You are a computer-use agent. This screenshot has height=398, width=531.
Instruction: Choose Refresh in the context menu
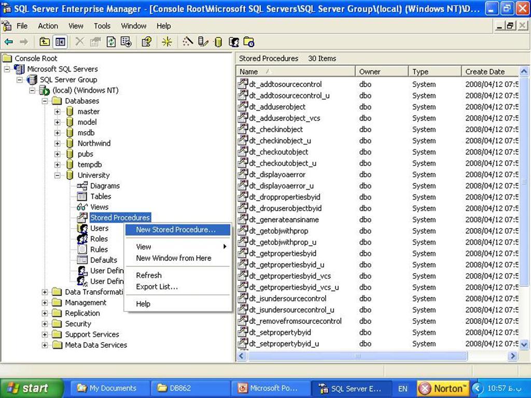pos(178,275)
